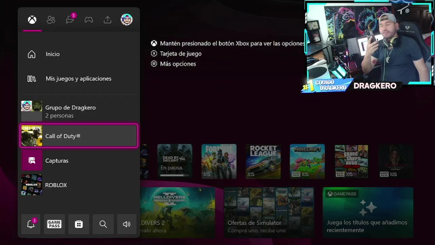Click the Tarjeta de juego hint

tap(181, 54)
